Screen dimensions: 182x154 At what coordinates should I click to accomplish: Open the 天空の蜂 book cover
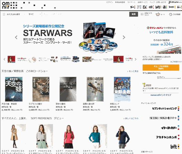pos(14,89)
